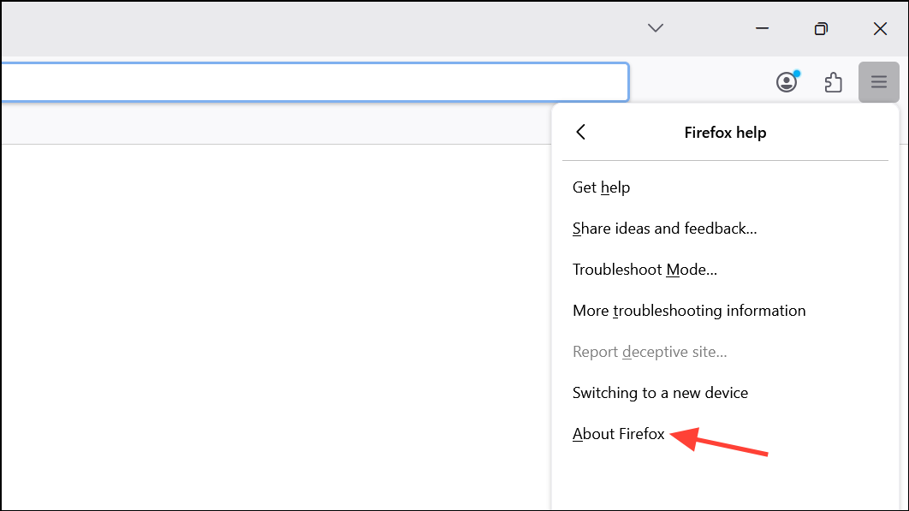Open Share ideas and feedback
The height and width of the screenshot is (511, 909).
point(664,229)
